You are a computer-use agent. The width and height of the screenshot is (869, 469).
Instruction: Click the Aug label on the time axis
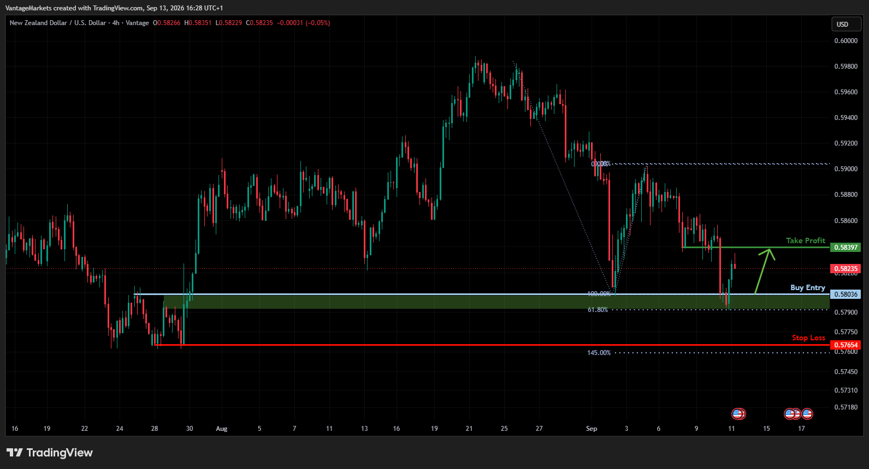point(221,429)
